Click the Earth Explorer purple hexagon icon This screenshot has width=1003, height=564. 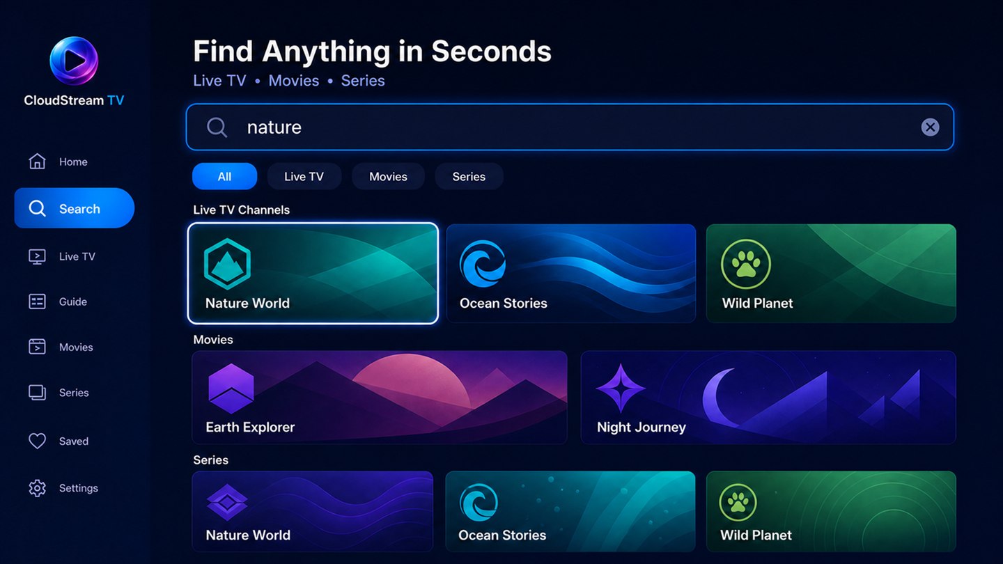231,389
